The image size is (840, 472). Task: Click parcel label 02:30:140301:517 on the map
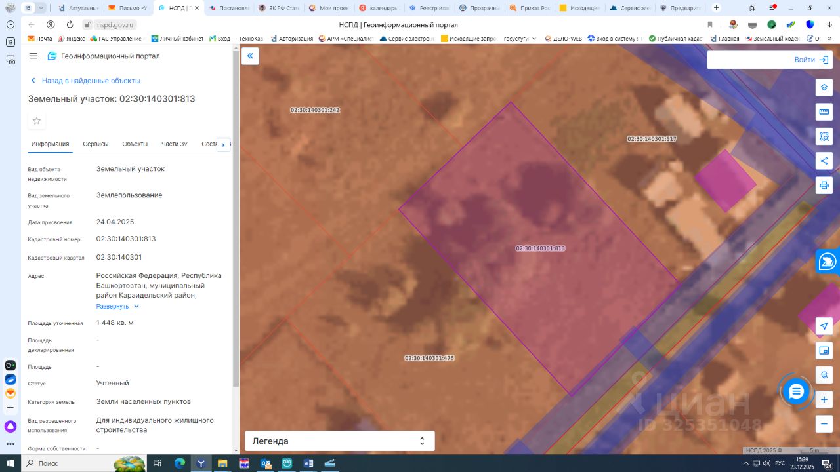pyautogui.click(x=652, y=139)
